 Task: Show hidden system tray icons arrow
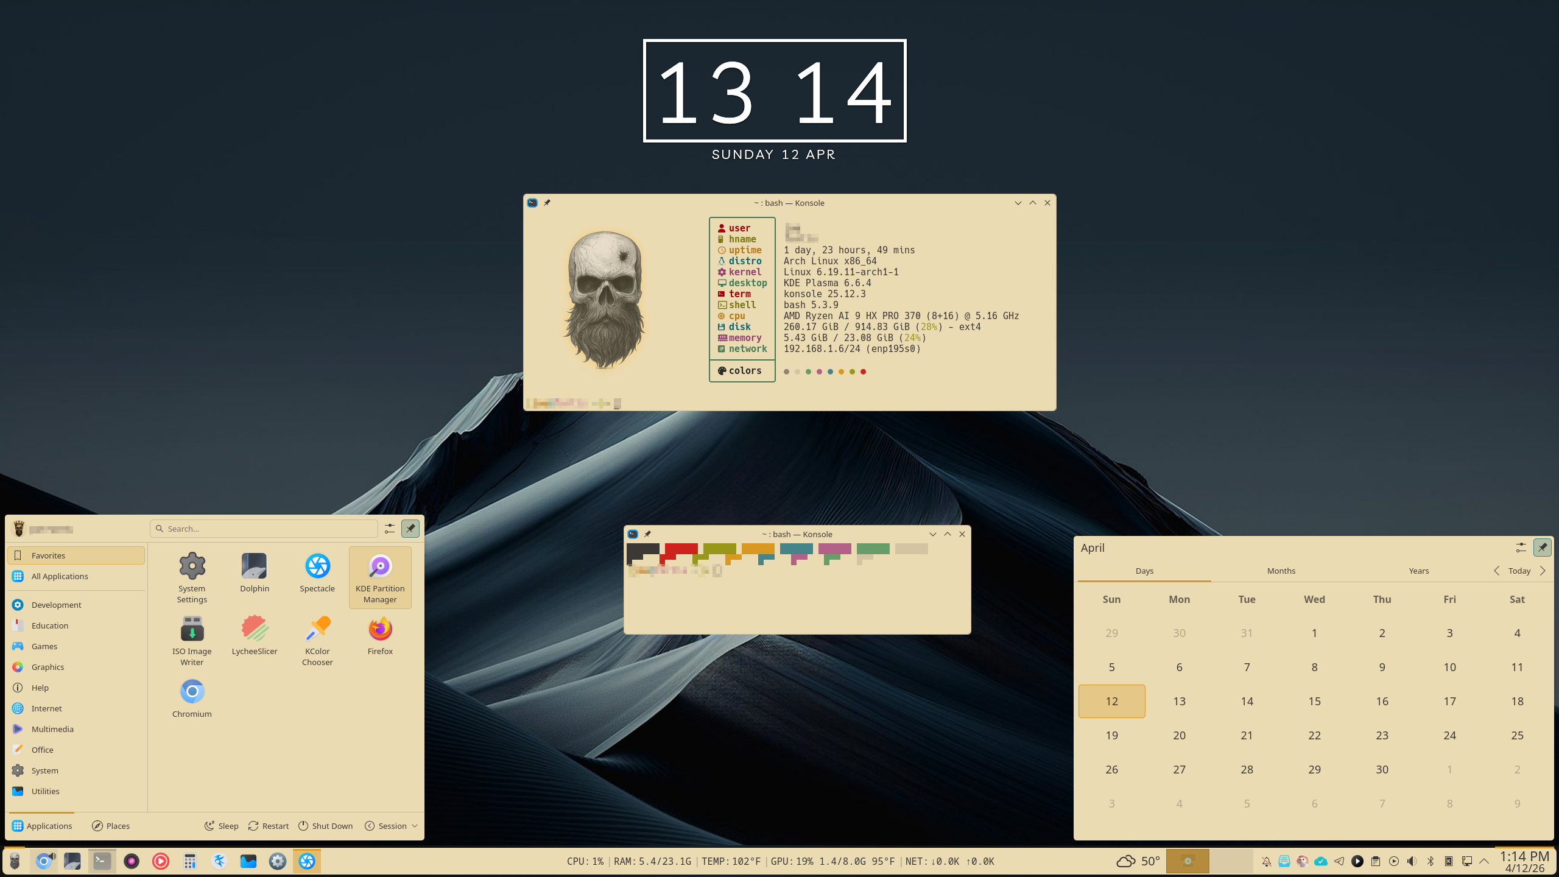pyautogui.click(x=1484, y=861)
